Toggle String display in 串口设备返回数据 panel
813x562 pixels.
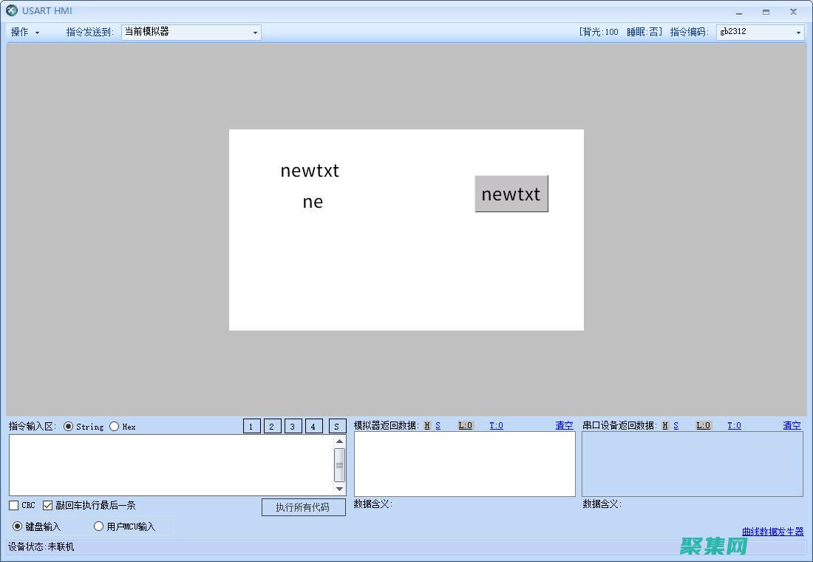[675, 426]
